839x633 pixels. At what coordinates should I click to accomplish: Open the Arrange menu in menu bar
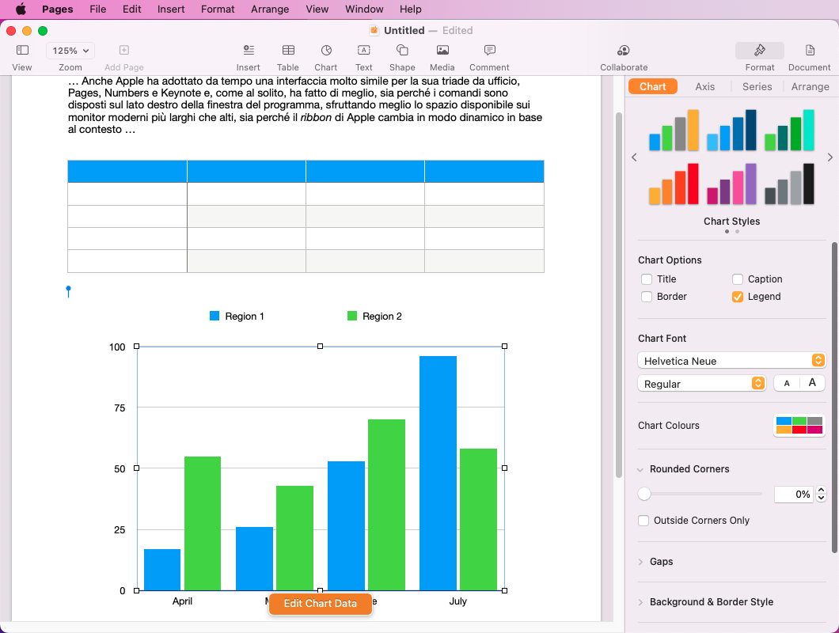[270, 9]
